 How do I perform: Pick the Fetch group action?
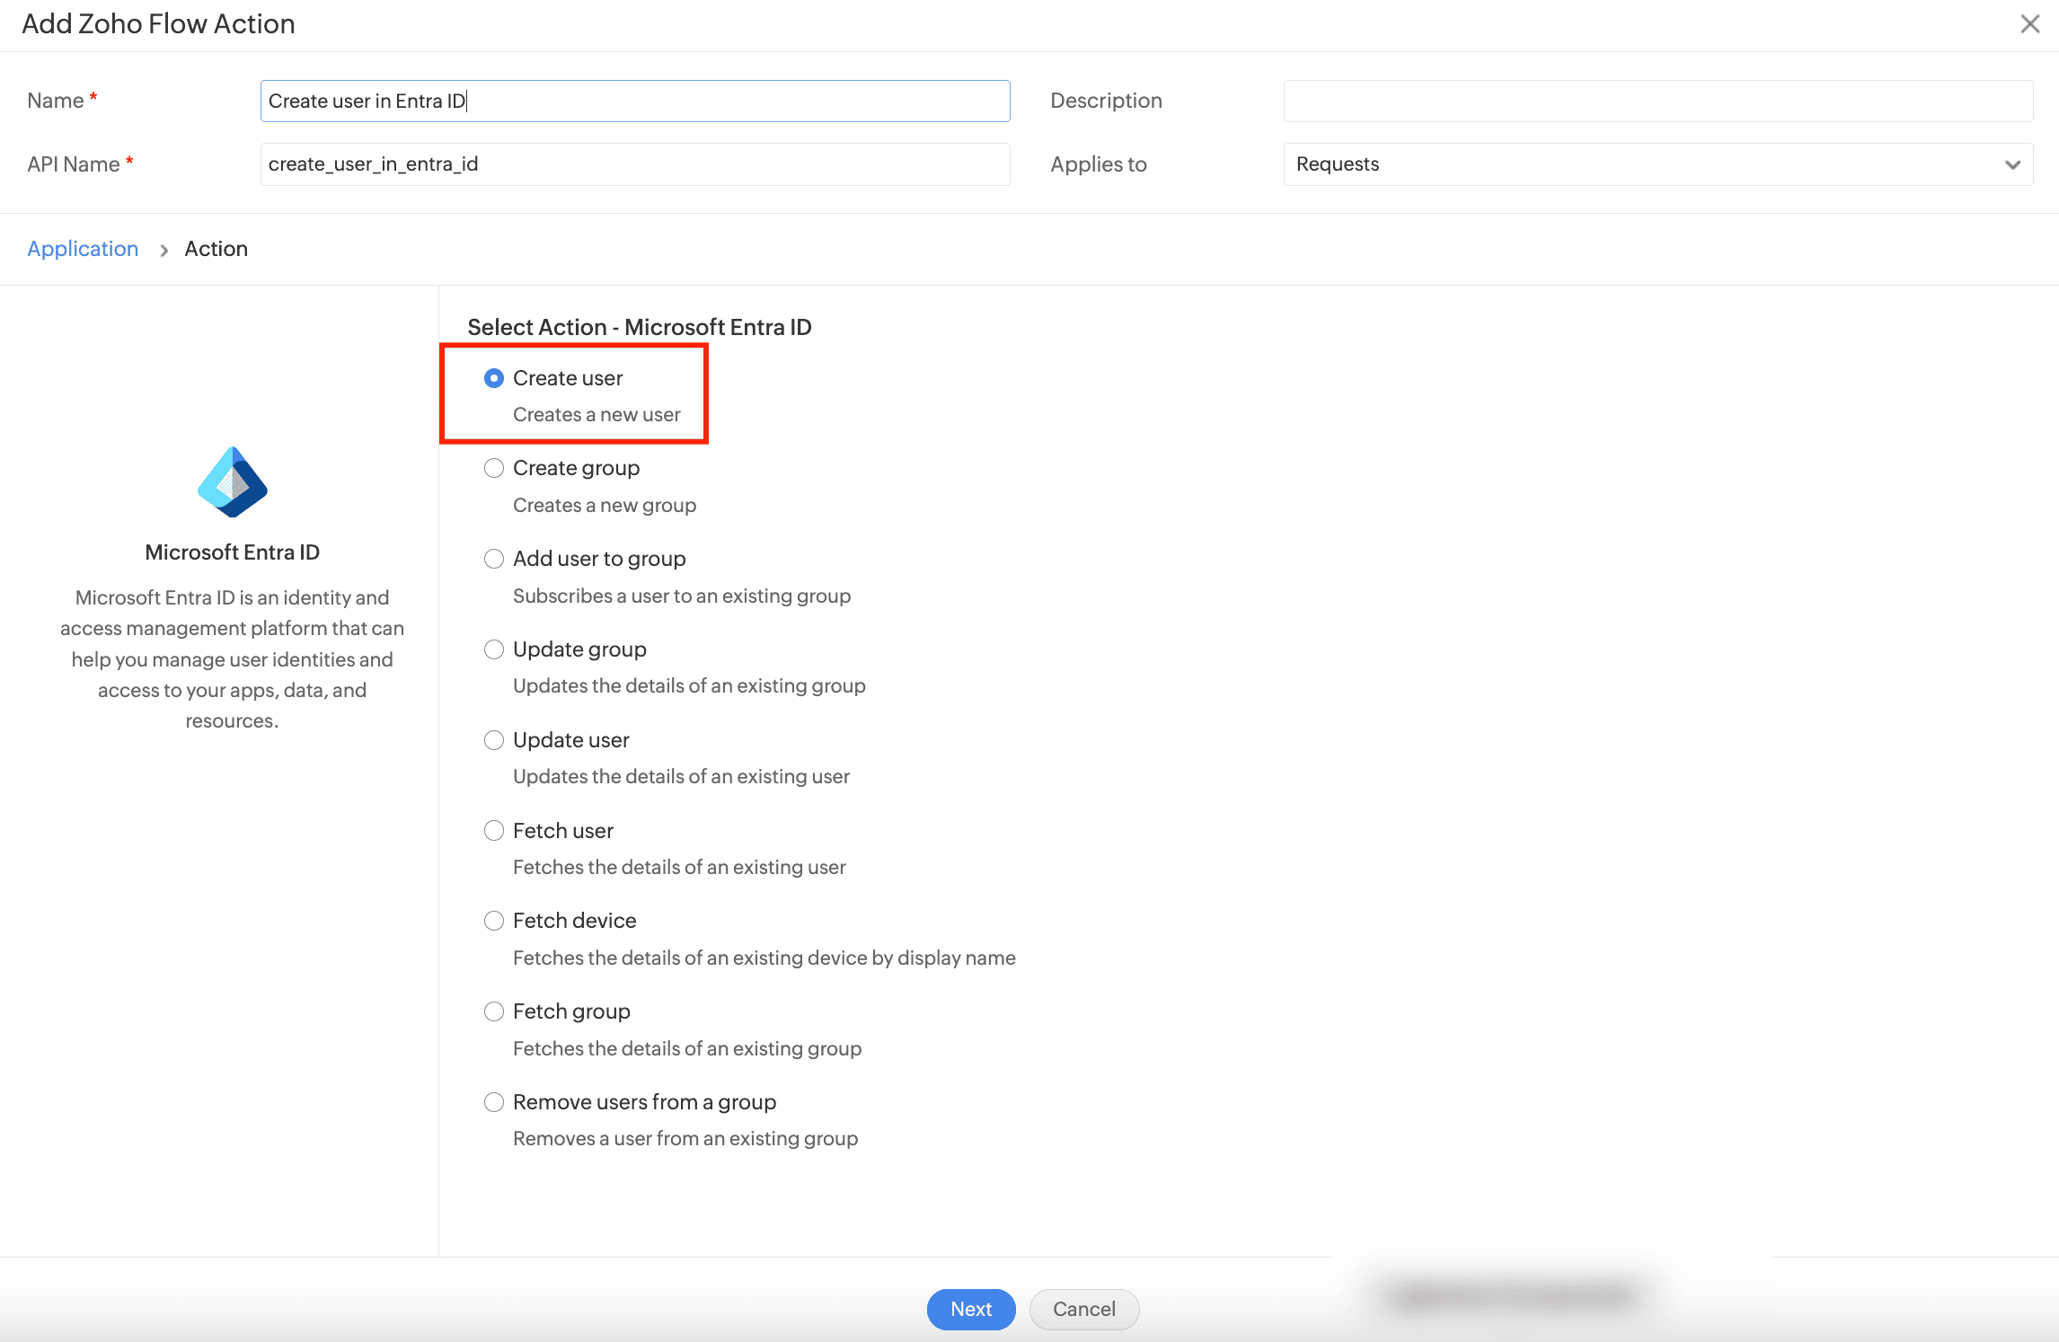[494, 1011]
